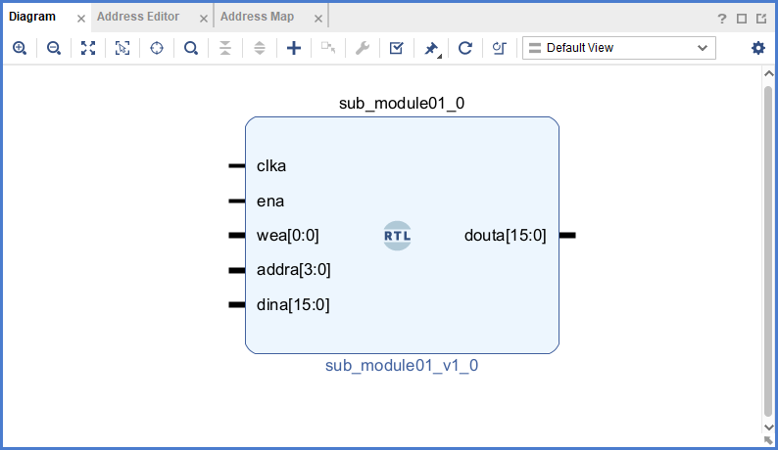The height and width of the screenshot is (450, 778).
Task: Click the Zoom In magnifier icon
Action: click(20, 48)
